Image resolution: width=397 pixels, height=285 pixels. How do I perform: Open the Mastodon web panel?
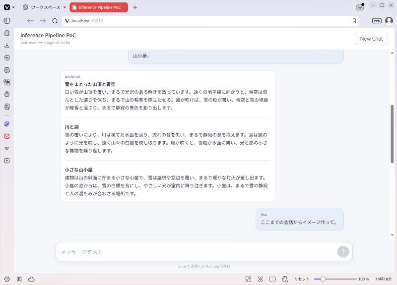tap(7, 124)
